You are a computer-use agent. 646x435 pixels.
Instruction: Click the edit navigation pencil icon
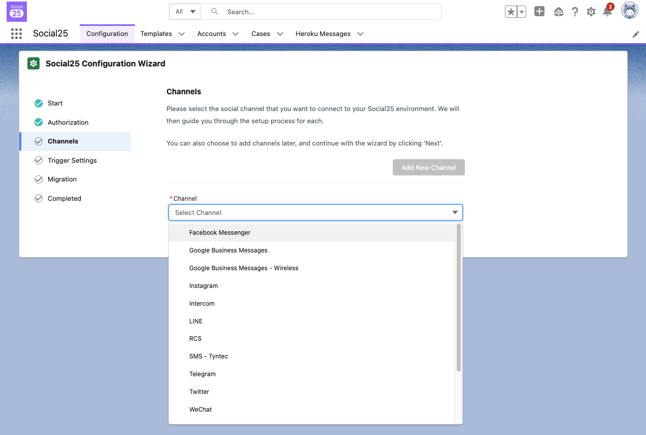[x=635, y=34]
